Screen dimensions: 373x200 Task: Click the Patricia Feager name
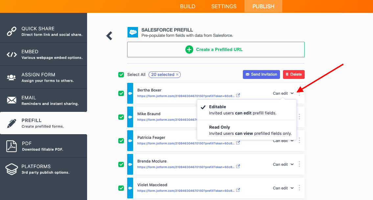click(151, 137)
